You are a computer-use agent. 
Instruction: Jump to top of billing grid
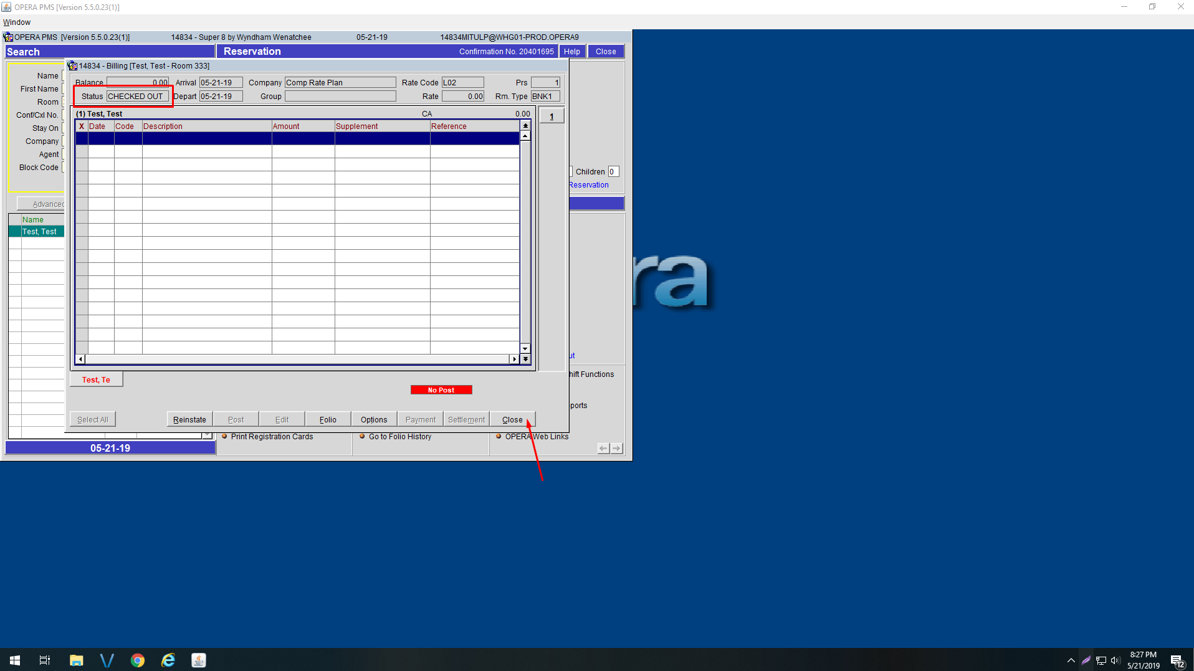pos(525,126)
